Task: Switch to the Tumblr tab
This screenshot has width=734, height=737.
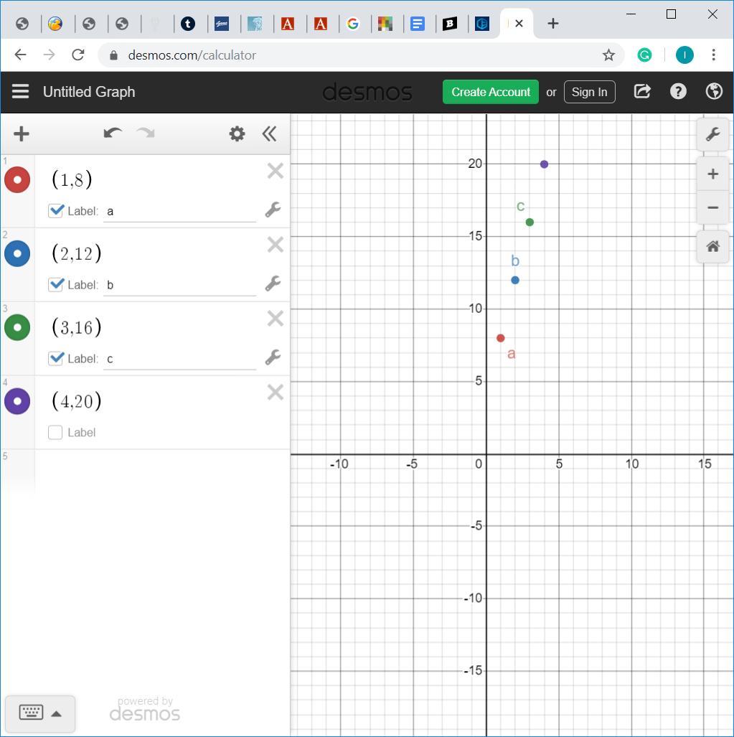Action: click(x=188, y=24)
